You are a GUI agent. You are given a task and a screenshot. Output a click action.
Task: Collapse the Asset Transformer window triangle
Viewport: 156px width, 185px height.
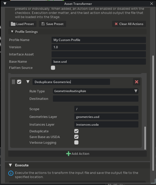coord(4,4)
